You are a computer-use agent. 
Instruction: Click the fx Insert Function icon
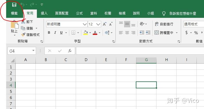click(x=70, y=51)
